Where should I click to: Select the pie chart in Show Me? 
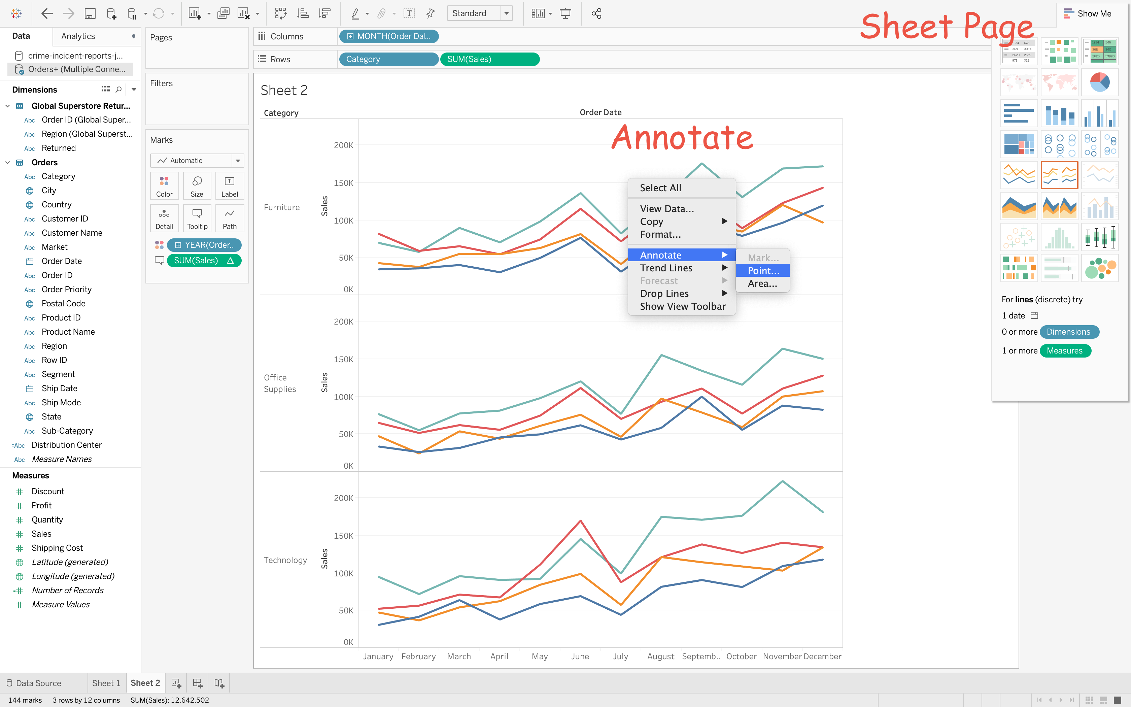pyautogui.click(x=1099, y=82)
